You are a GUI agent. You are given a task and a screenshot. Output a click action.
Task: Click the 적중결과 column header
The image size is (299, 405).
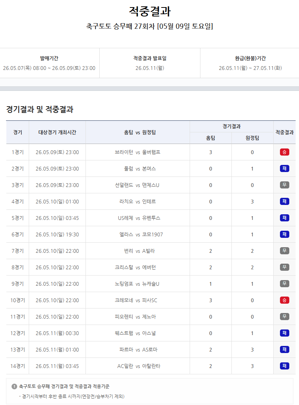(x=284, y=132)
